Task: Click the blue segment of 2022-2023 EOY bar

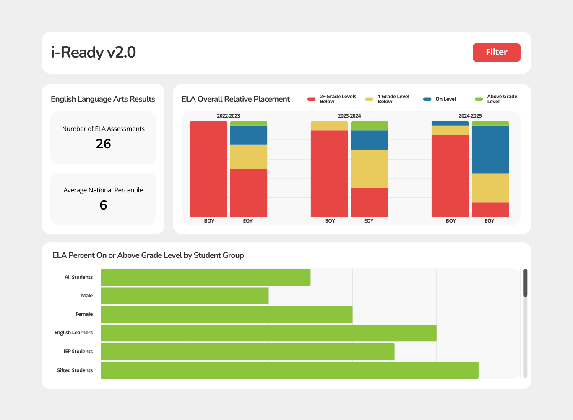Action: (x=249, y=135)
